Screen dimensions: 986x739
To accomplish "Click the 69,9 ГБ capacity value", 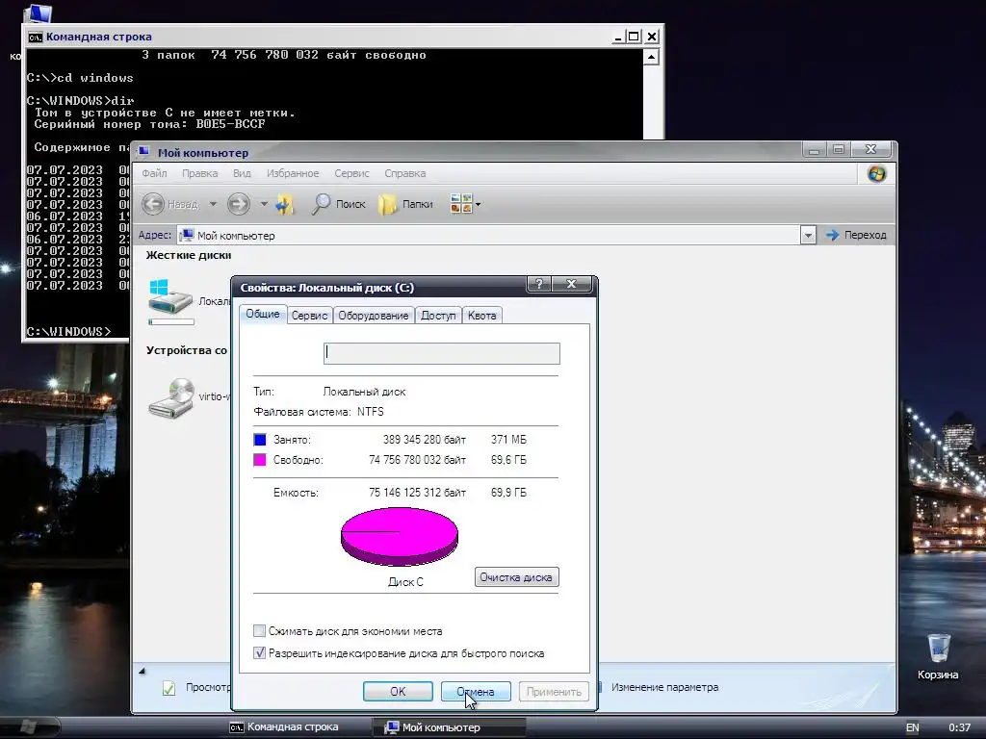I will (x=508, y=493).
